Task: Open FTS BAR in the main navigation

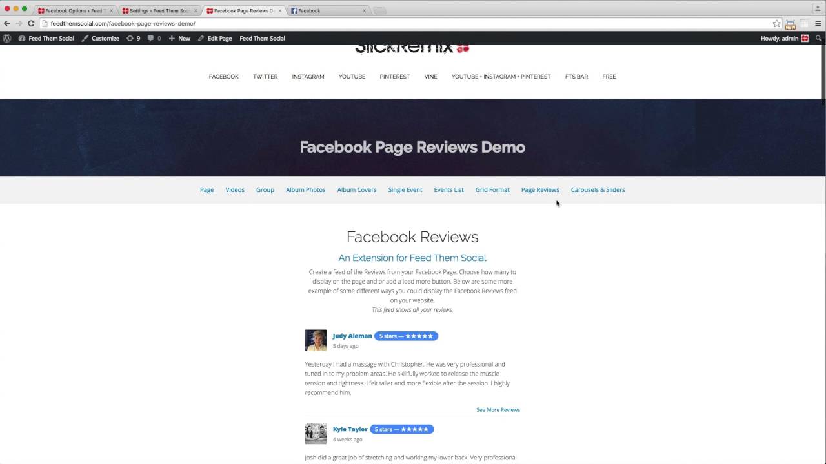Action: [x=576, y=77]
